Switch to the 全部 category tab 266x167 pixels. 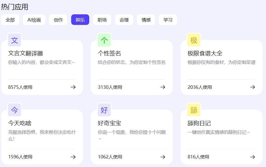coord(10,20)
